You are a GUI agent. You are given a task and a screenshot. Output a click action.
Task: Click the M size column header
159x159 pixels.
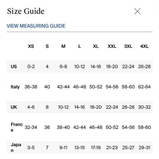click(63, 46)
